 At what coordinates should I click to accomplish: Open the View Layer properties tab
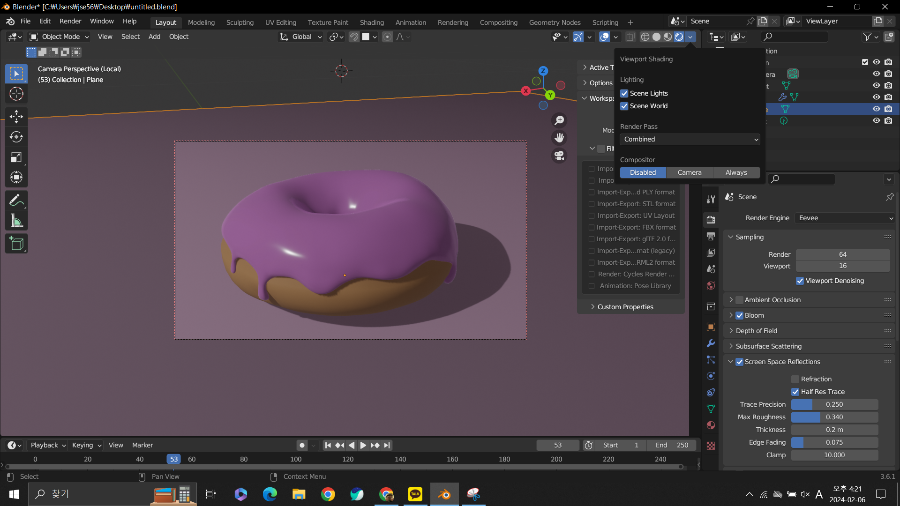(711, 253)
